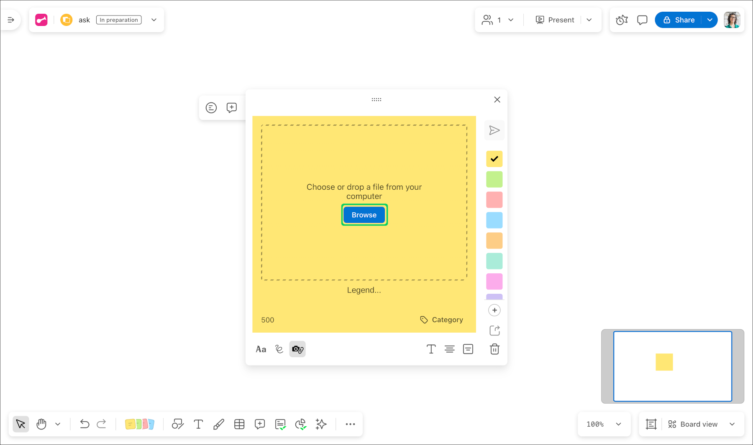
Task: Click the Legend text field
Action: (364, 290)
